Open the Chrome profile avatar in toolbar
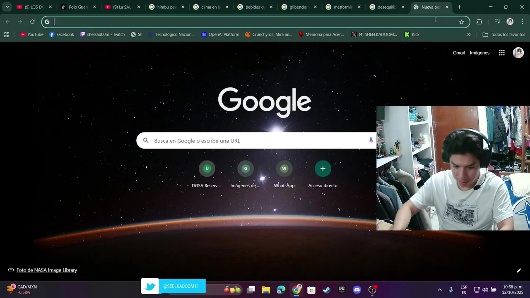The image size is (530, 298). (x=510, y=22)
